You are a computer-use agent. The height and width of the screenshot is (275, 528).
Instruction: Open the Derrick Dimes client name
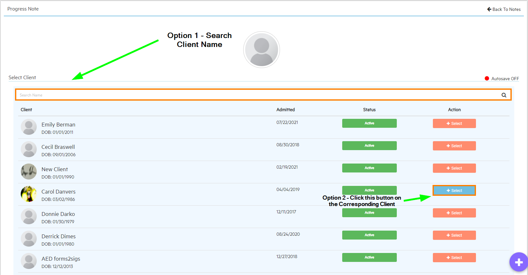(x=58, y=236)
